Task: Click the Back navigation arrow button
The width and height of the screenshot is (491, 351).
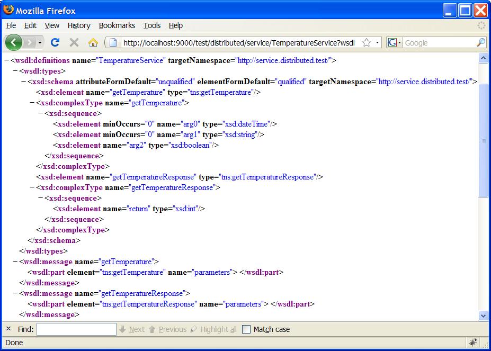Action: tap(14, 42)
